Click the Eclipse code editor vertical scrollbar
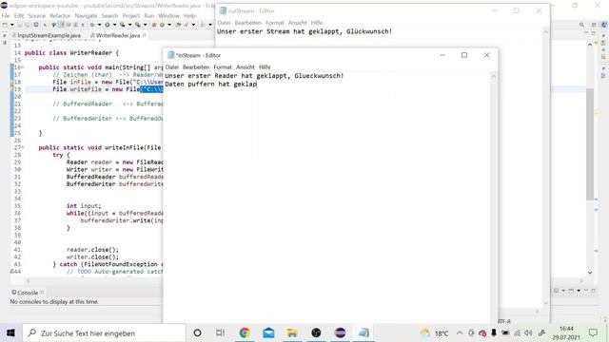The height and width of the screenshot is (342, 609). pyautogui.click(x=590, y=143)
